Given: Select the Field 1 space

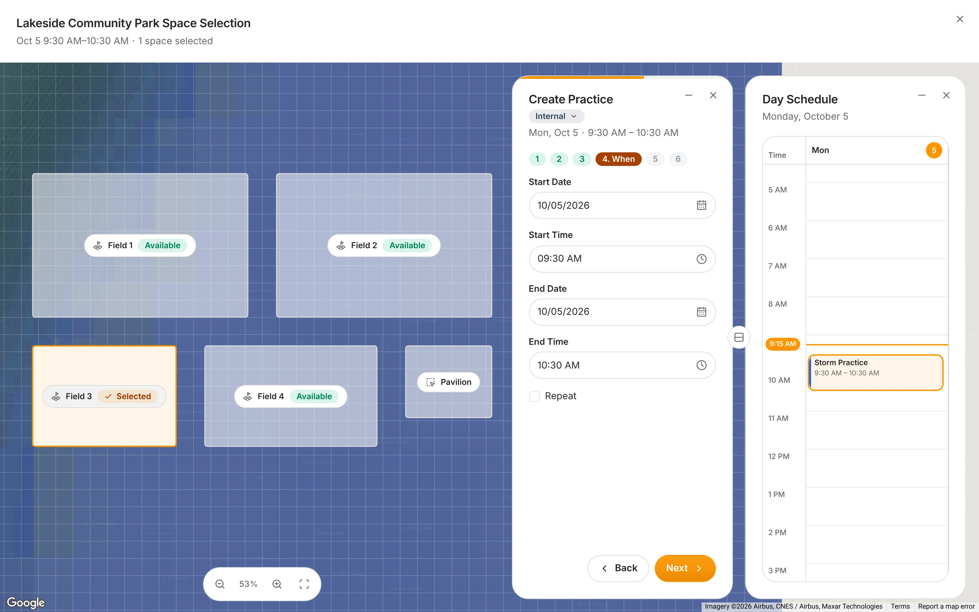Looking at the screenshot, I should 140,245.
